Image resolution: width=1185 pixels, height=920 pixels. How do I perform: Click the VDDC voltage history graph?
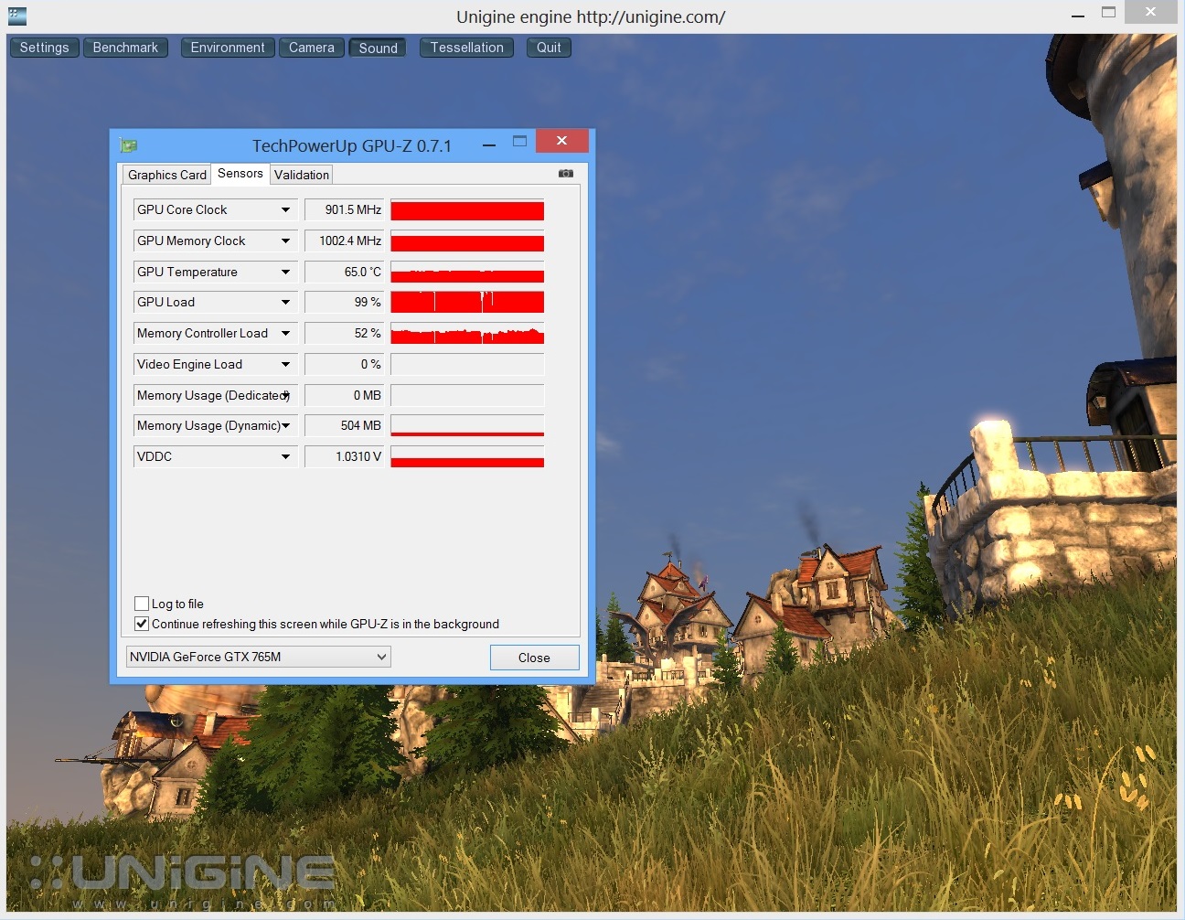point(467,457)
